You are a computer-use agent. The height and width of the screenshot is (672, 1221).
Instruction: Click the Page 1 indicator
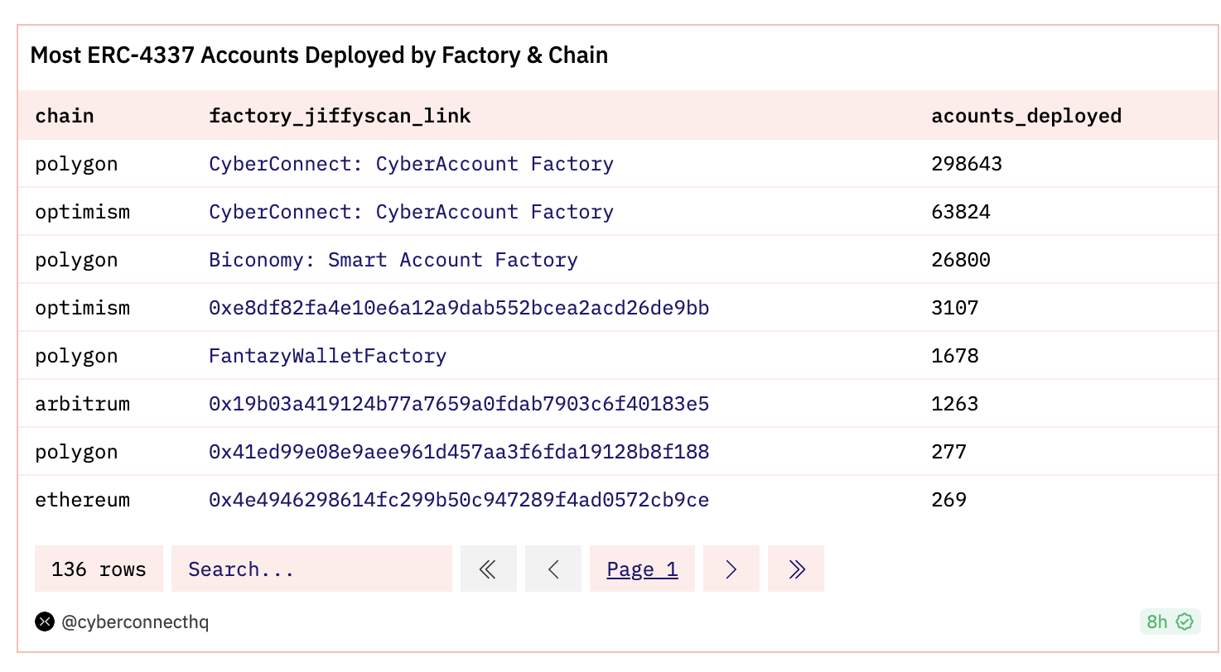pos(642,569)
